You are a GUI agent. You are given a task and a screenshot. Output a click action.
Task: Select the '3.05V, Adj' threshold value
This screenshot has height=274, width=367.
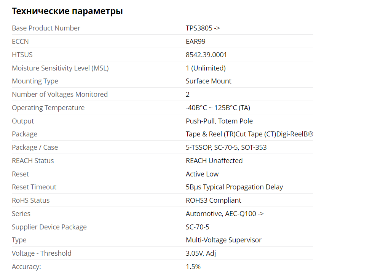coord(201,253)
